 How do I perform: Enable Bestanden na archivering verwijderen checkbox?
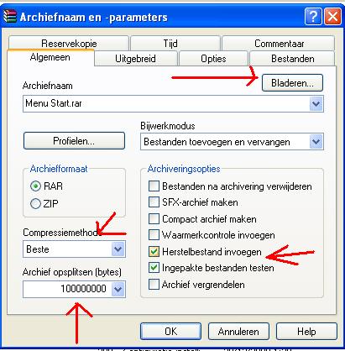pos(154,186)
